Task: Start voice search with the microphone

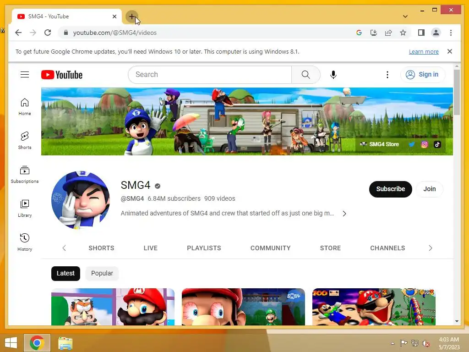Action: (333, 75)
